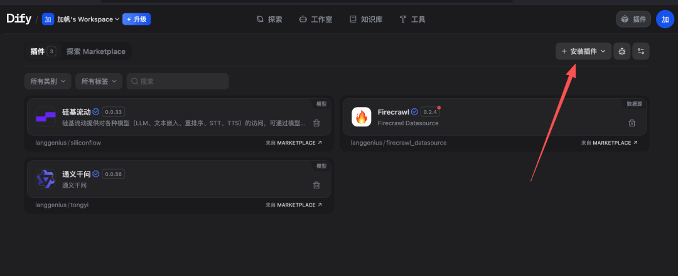
Task: Open the Firecrawl plugin card title
Action: [x=394, y=112]
